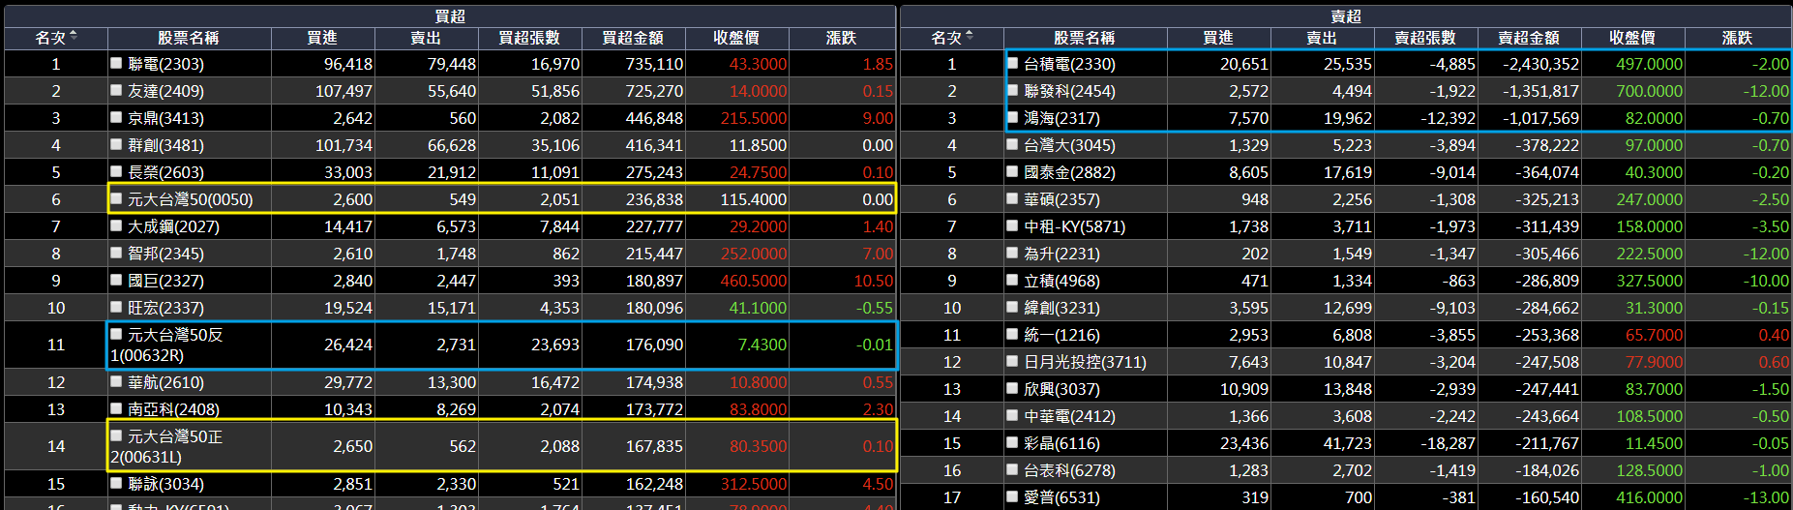
Task: Check the 中華電(2412) checkbox
Action: tap(1012, 415)
